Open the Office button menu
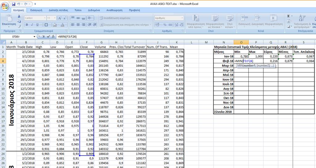The image size is (316, 168). (5, 6)
